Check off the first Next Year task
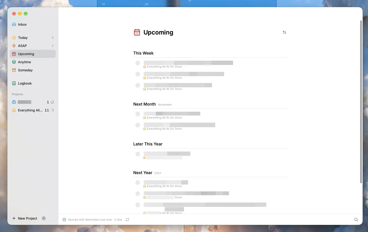 coord(138,183)
